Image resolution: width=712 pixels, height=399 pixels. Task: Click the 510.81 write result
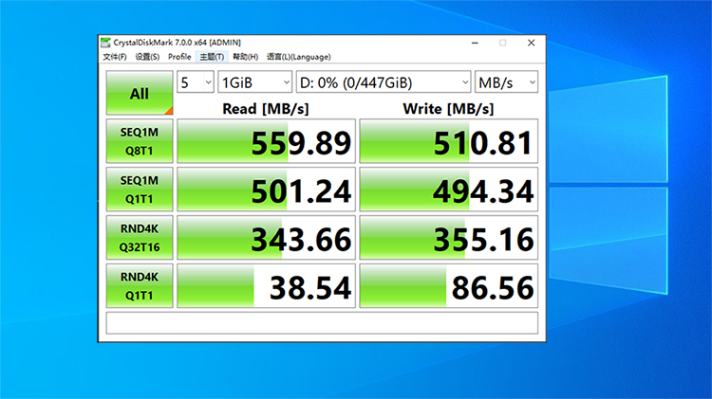[x=449, y=141]
